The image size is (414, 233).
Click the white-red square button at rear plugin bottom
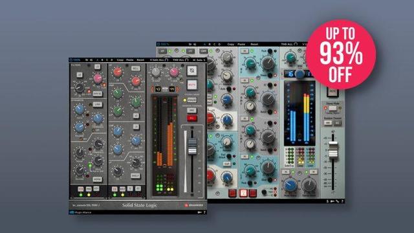(x=243, y=193)
